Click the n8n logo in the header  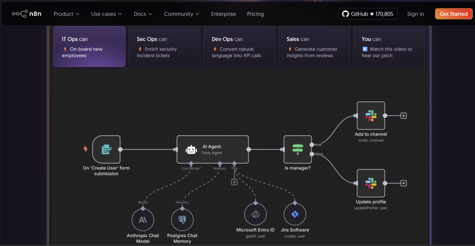point(27,14)
